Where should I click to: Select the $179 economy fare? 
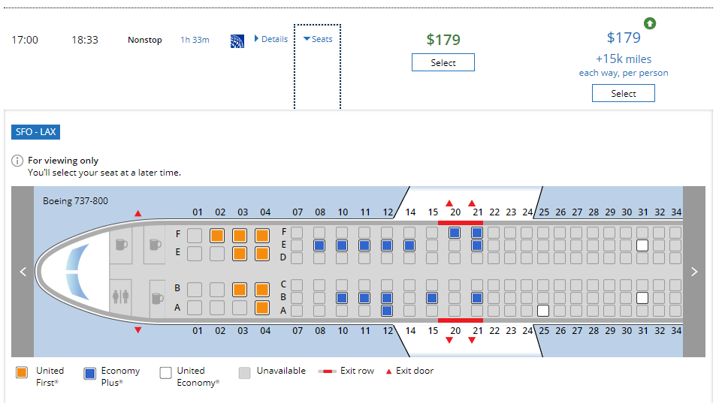pos(443,63)
